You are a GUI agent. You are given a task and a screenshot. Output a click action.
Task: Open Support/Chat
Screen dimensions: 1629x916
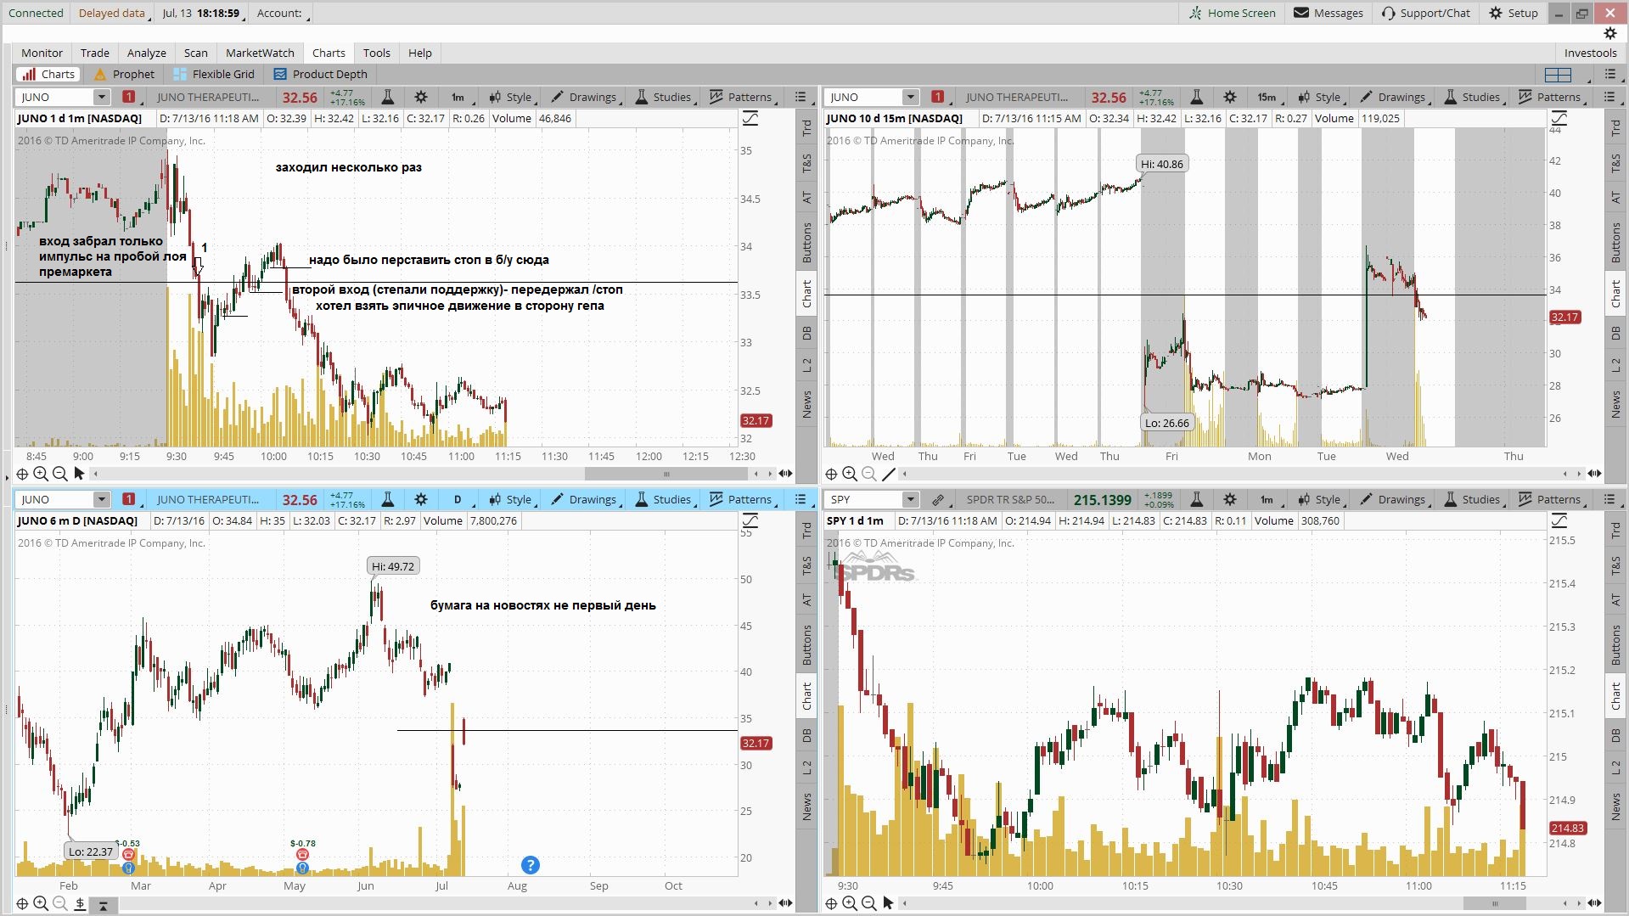pyautogui.click(x=1426, y=13)
